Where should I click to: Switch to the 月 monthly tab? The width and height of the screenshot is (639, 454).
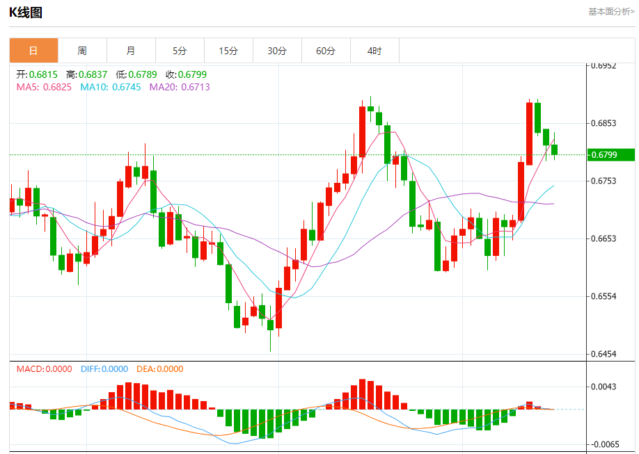click(x=131, y=51)
